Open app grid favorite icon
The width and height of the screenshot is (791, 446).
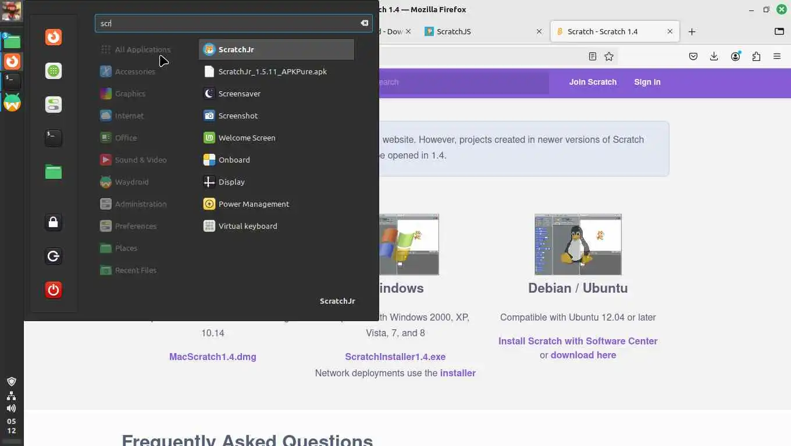(54, 71)
